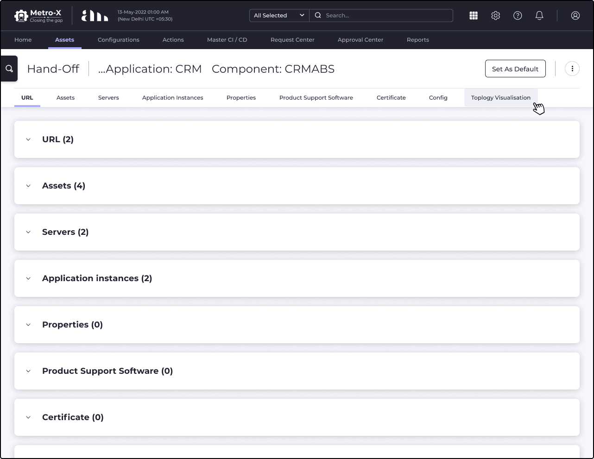Click the Metro-X logo
594x459 pixels.
38,16
